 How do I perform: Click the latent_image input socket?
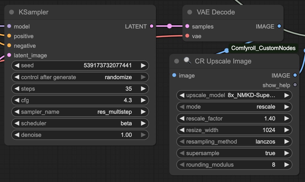[x=9, y=55]
